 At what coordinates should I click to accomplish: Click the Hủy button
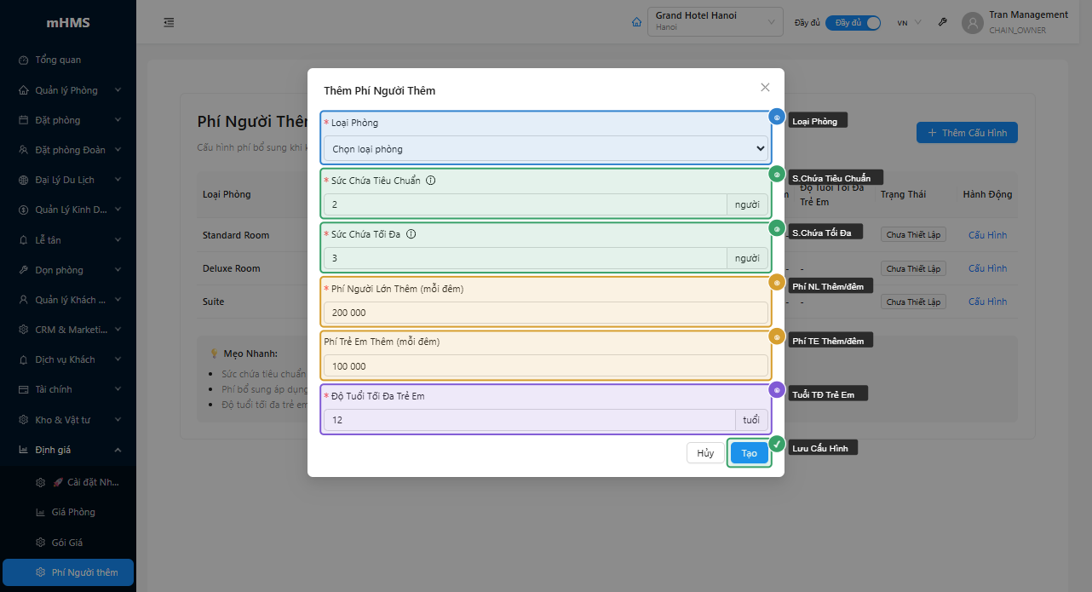tap(705, 453)
